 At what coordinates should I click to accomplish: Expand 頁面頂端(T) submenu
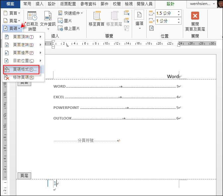click(24, 37)
